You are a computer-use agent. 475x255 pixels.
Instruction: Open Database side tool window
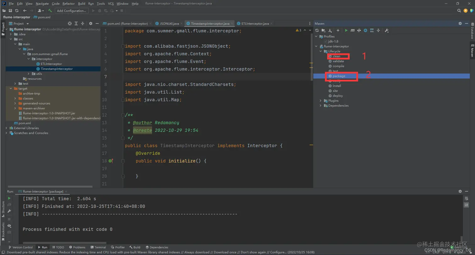pos(472,30)
